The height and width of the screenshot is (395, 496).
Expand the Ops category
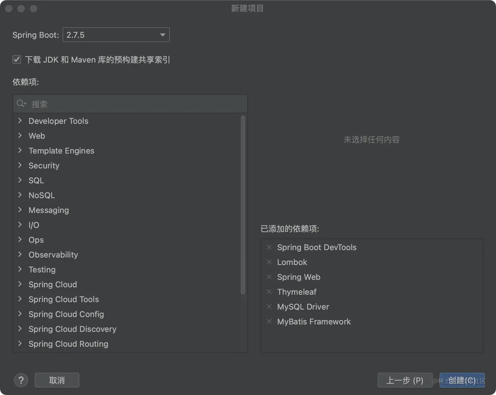pos(20,239)
